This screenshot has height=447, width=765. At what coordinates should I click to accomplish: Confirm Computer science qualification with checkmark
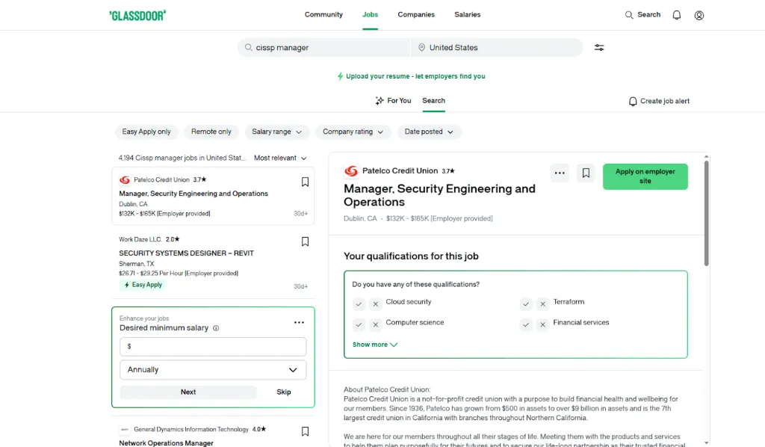359,324
